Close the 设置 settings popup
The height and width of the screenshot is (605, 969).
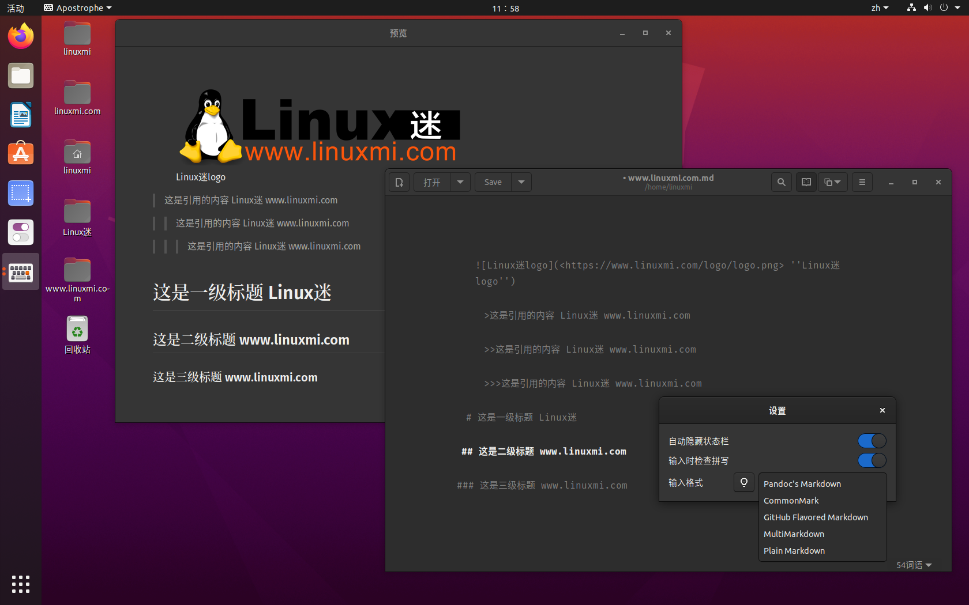(882, 410)
